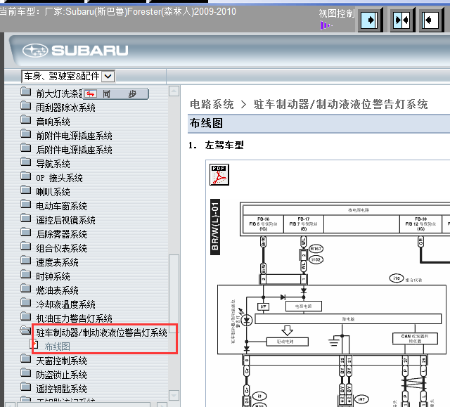The height and width of the screenshot is (407, 450).
Task: Click the 同步 sync button
Action: 115,93
